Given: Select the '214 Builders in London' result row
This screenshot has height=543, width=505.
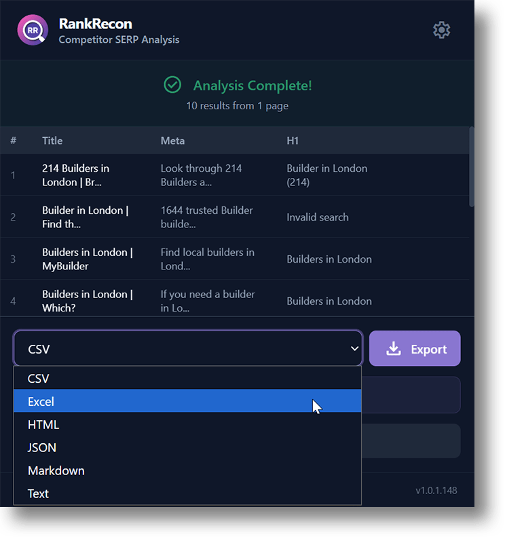Looking at the screenshot, I should (x=75, y=175).
